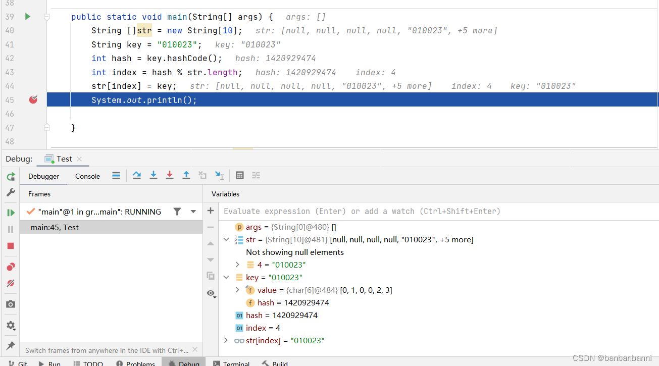Open the TODO tool window
Image resolution: width=659 pixels, height=366 pixels.
click(88, 363)
